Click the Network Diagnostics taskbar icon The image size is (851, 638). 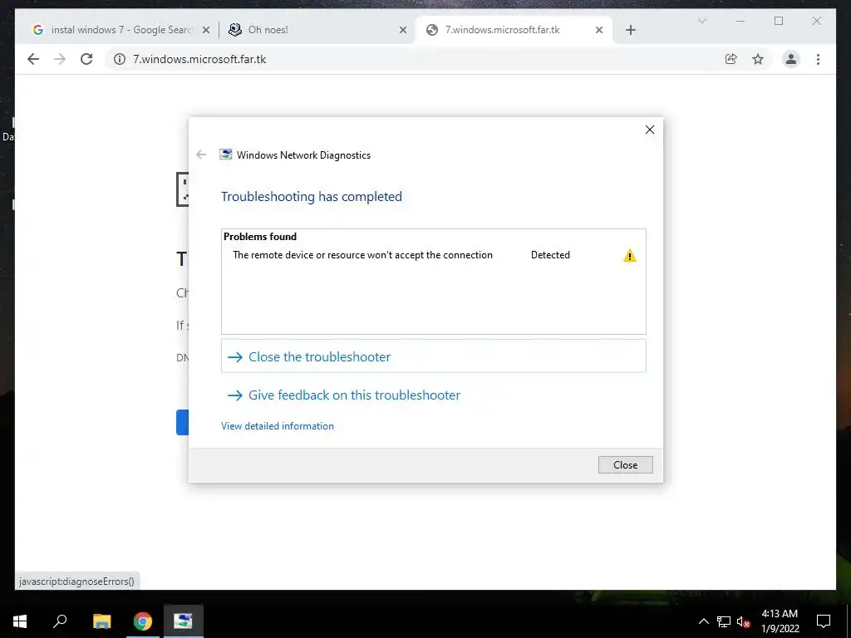pos(184,621)
